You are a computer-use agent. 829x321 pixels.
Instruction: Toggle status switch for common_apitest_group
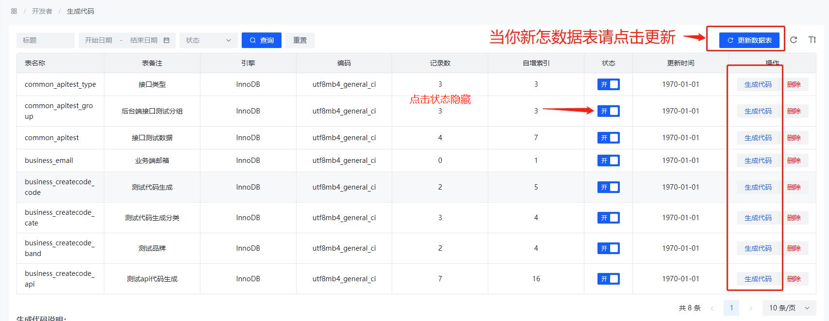pos(608,111)
